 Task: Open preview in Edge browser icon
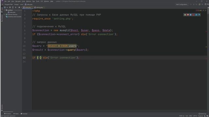199,15
